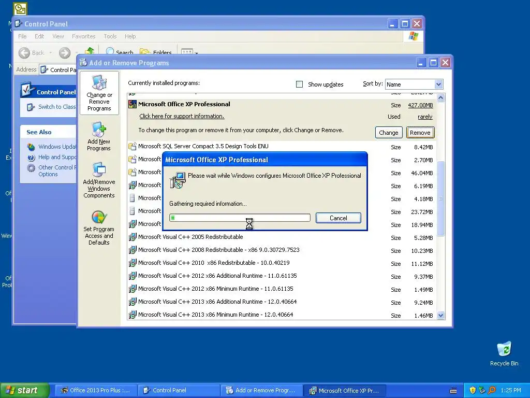Click here for support information link
This screenshot has width=530, height=398.
182,116
